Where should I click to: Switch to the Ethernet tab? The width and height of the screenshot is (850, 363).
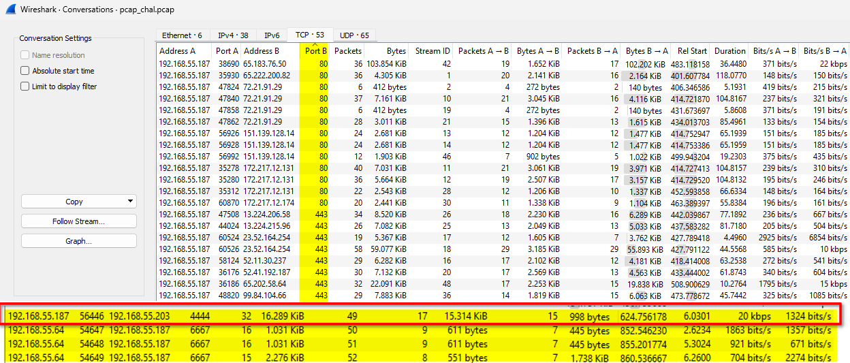[x=182, y=35]
